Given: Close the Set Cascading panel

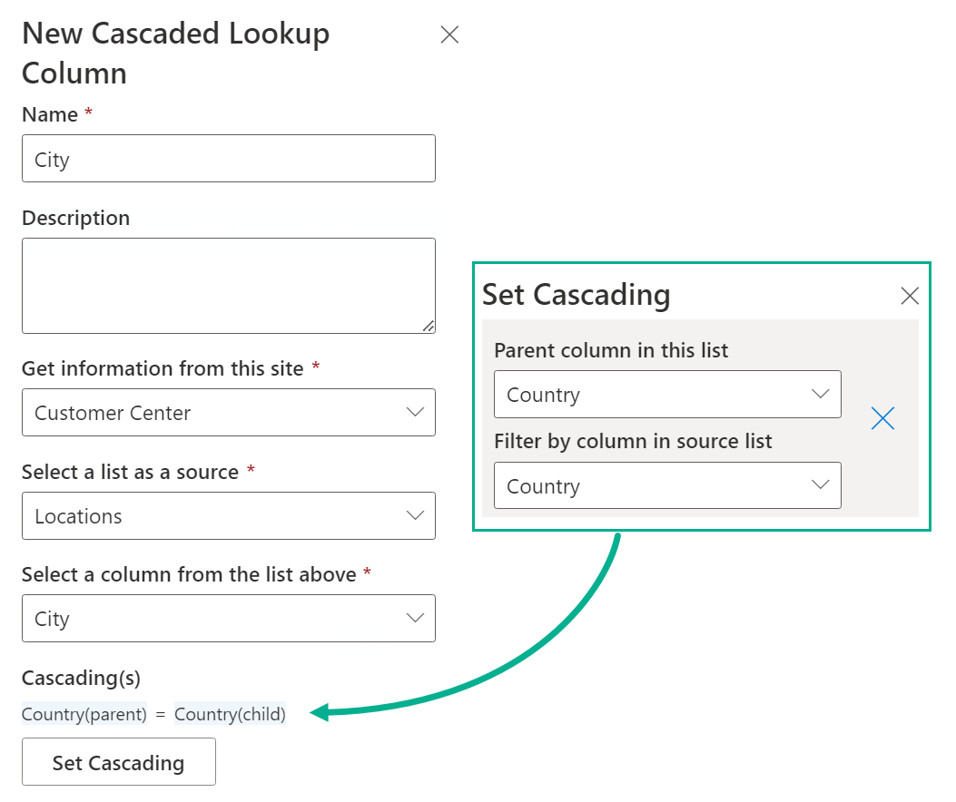Looking at the screenshot, I should 910,295.
